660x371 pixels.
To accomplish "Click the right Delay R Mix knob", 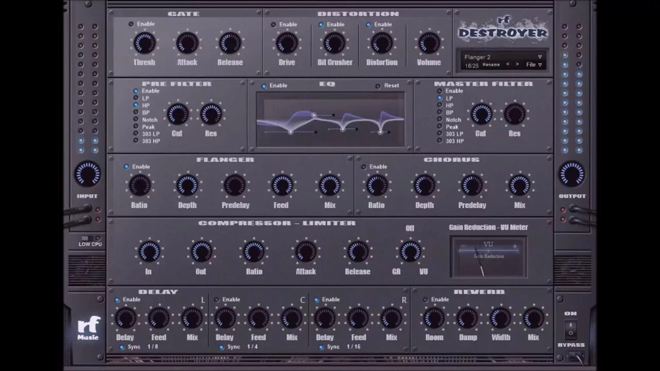I will [391, 318].
